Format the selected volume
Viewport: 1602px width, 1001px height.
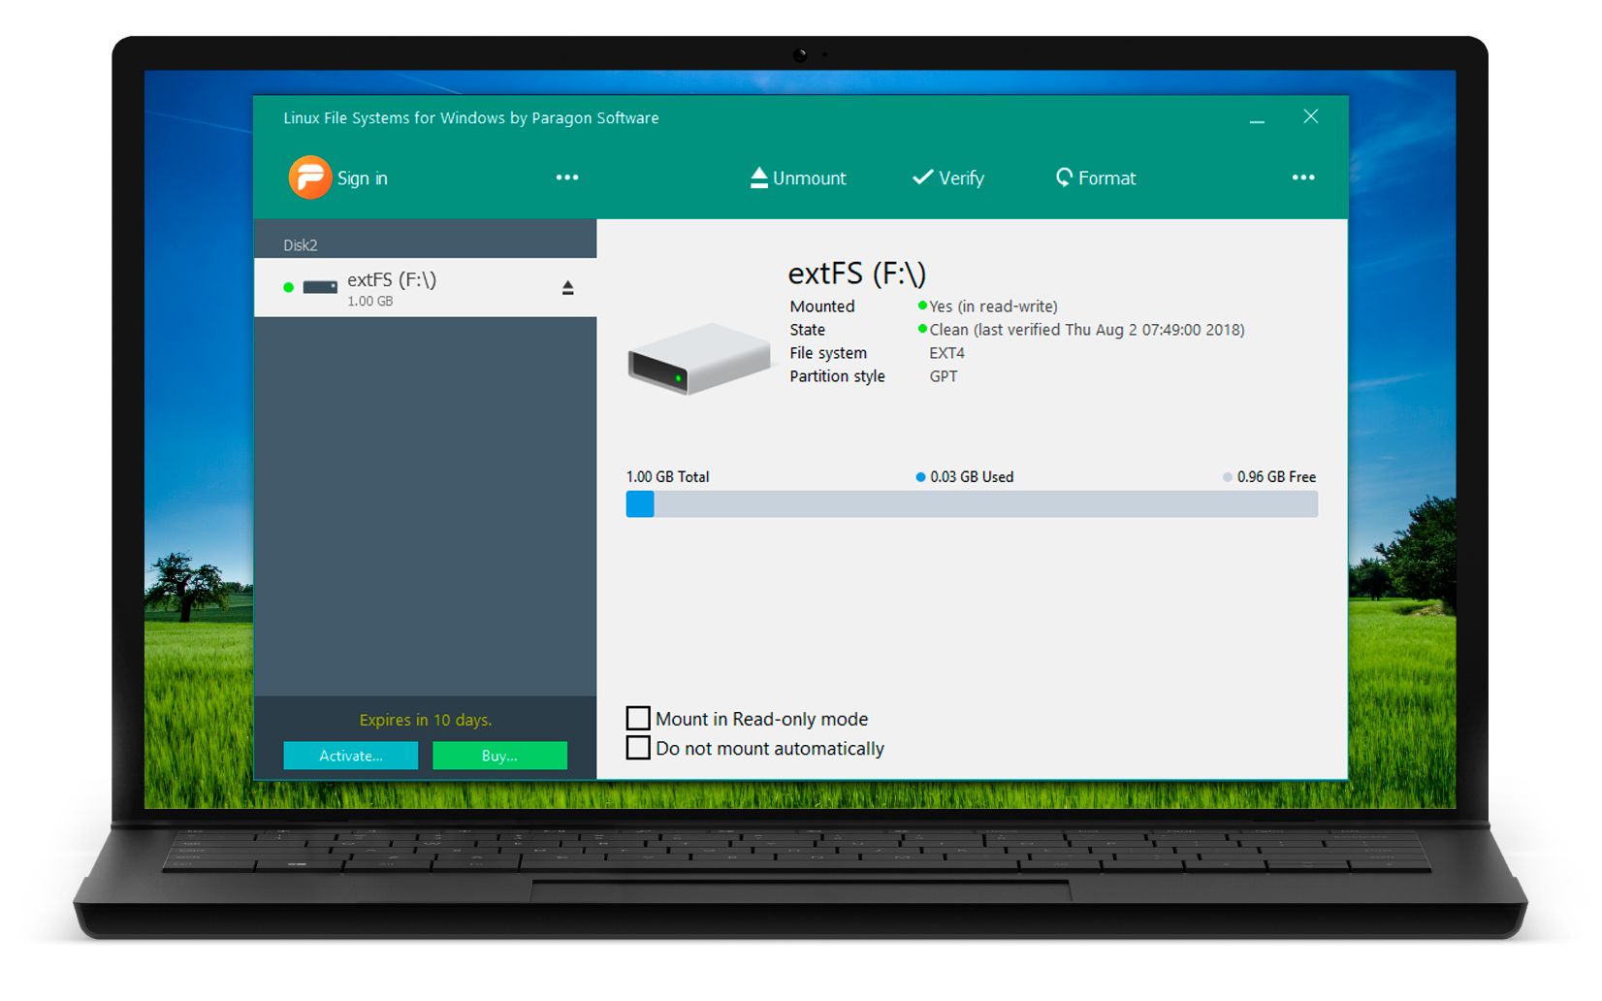point(1096,178)
